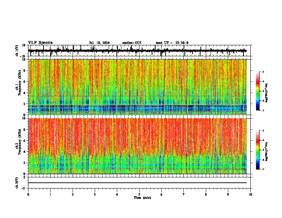Click the "VLF Spectra" plot title

click(40, 43)
